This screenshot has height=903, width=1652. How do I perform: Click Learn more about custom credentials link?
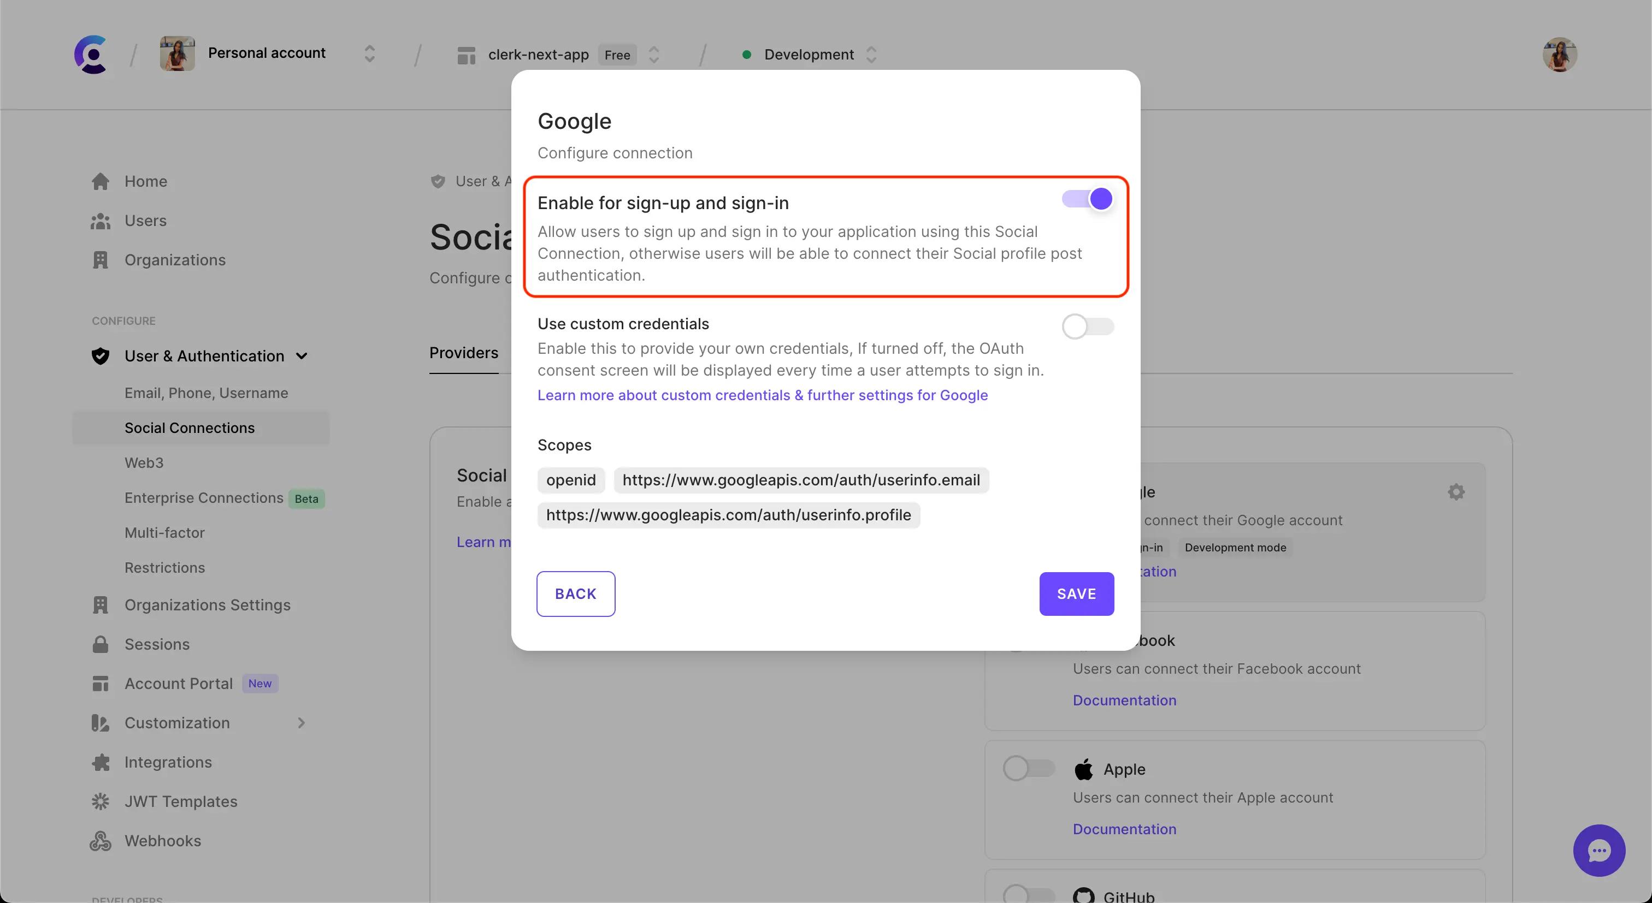pyautogui.click(x=762, y=395)
